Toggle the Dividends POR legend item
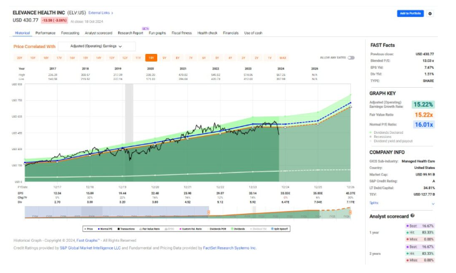Screen dimensions: 456x273 click(x=217, y=229)
